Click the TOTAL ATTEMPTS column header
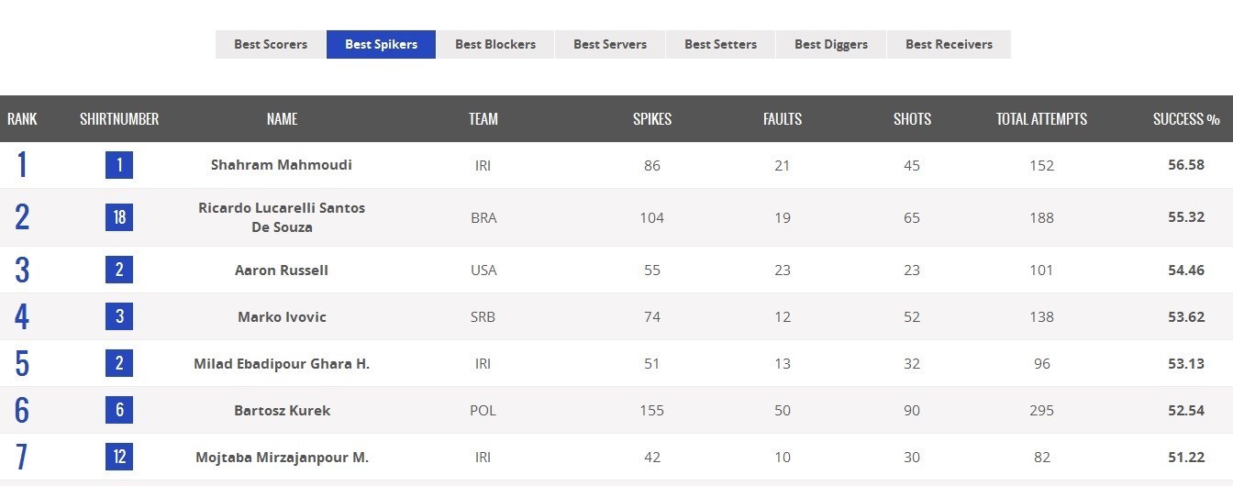 1041,119
